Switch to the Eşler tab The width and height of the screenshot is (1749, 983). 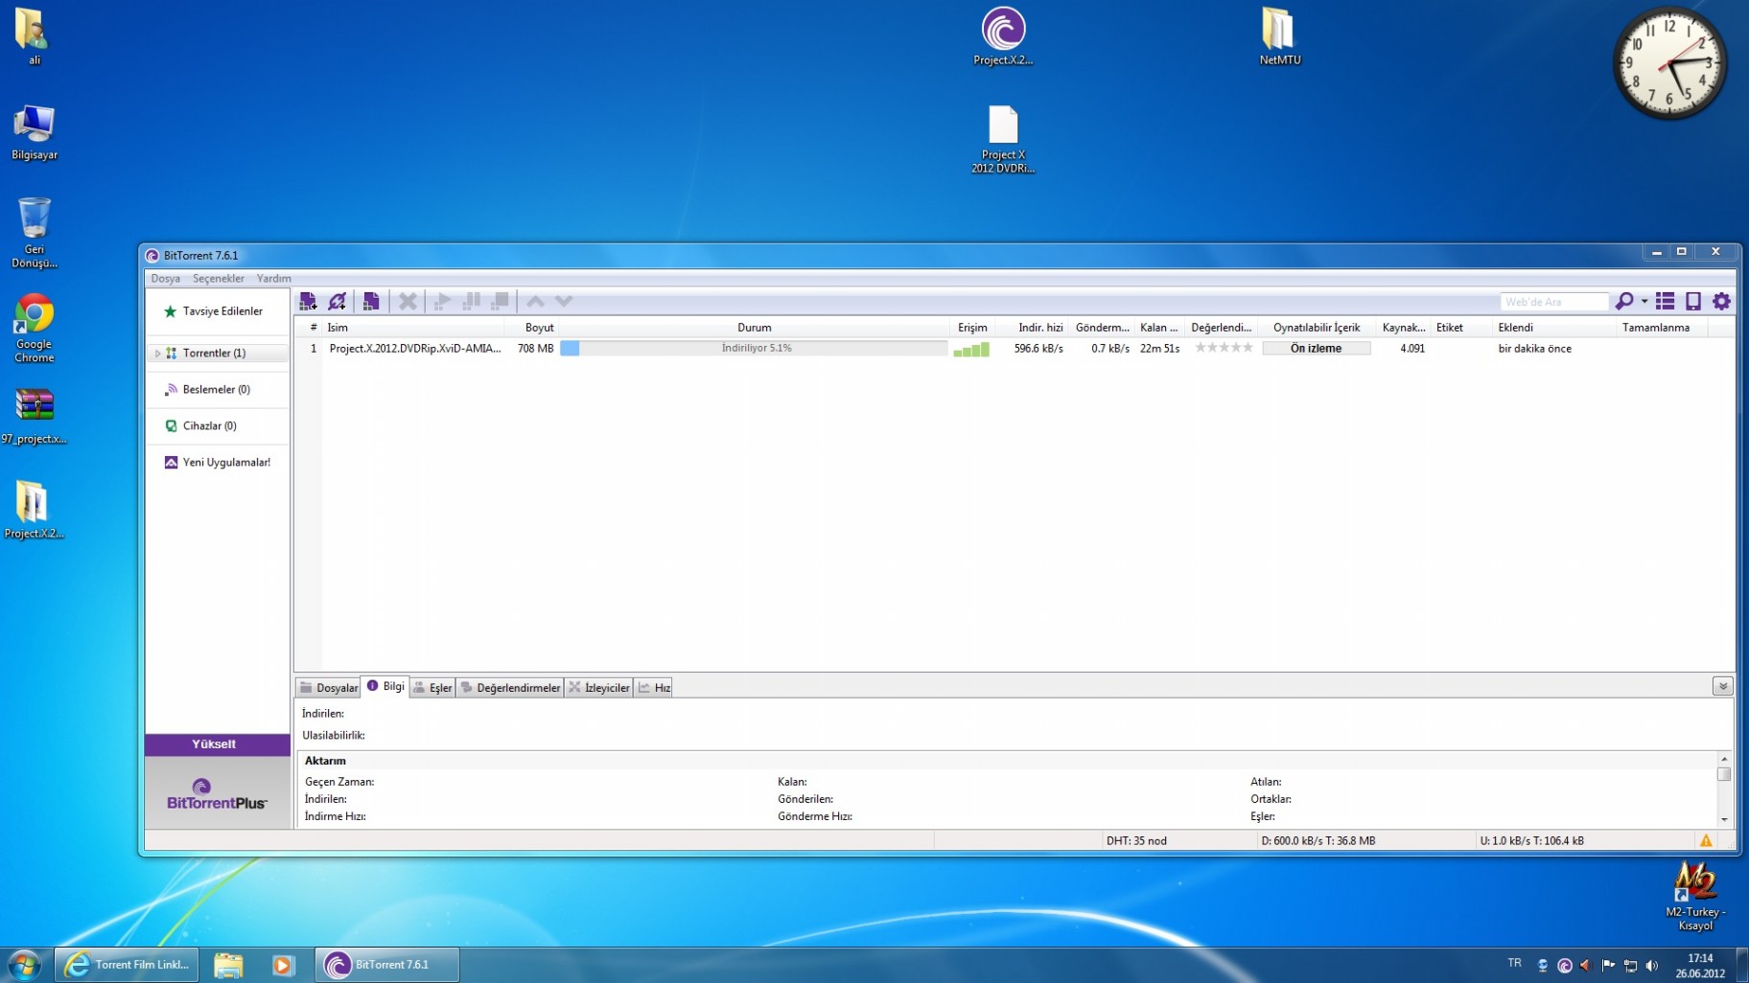click(432, 687)
